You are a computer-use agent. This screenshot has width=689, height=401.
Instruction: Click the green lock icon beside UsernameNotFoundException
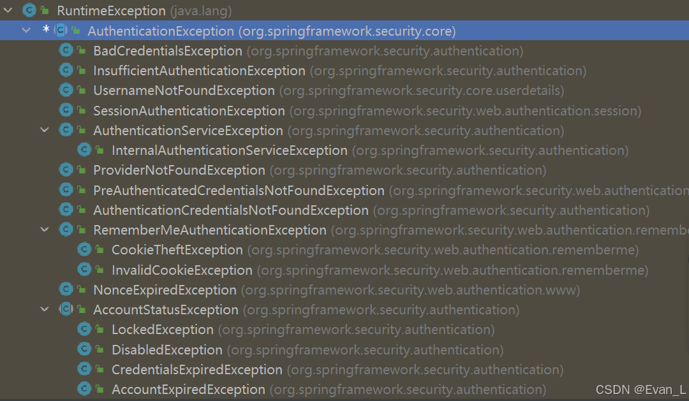point(82,90)
